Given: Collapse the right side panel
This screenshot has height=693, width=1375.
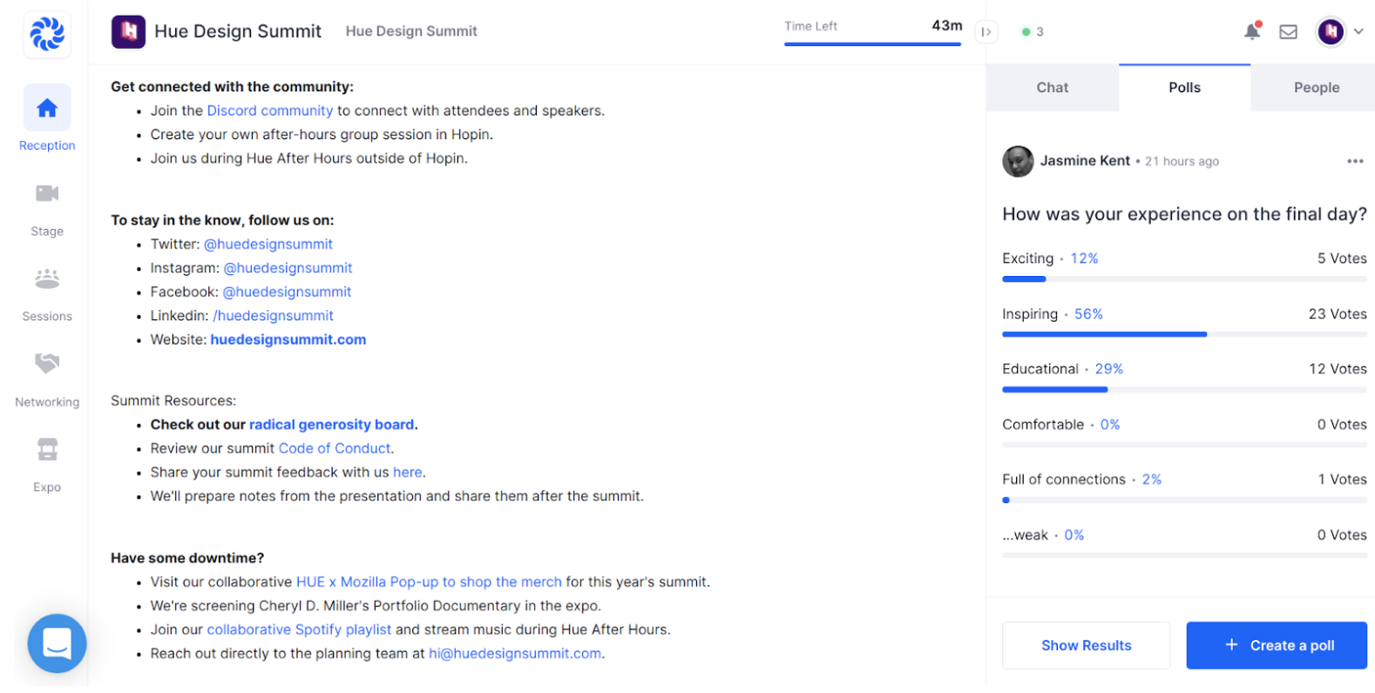Looking at the screenshot, I should click(x=986, y=32).
